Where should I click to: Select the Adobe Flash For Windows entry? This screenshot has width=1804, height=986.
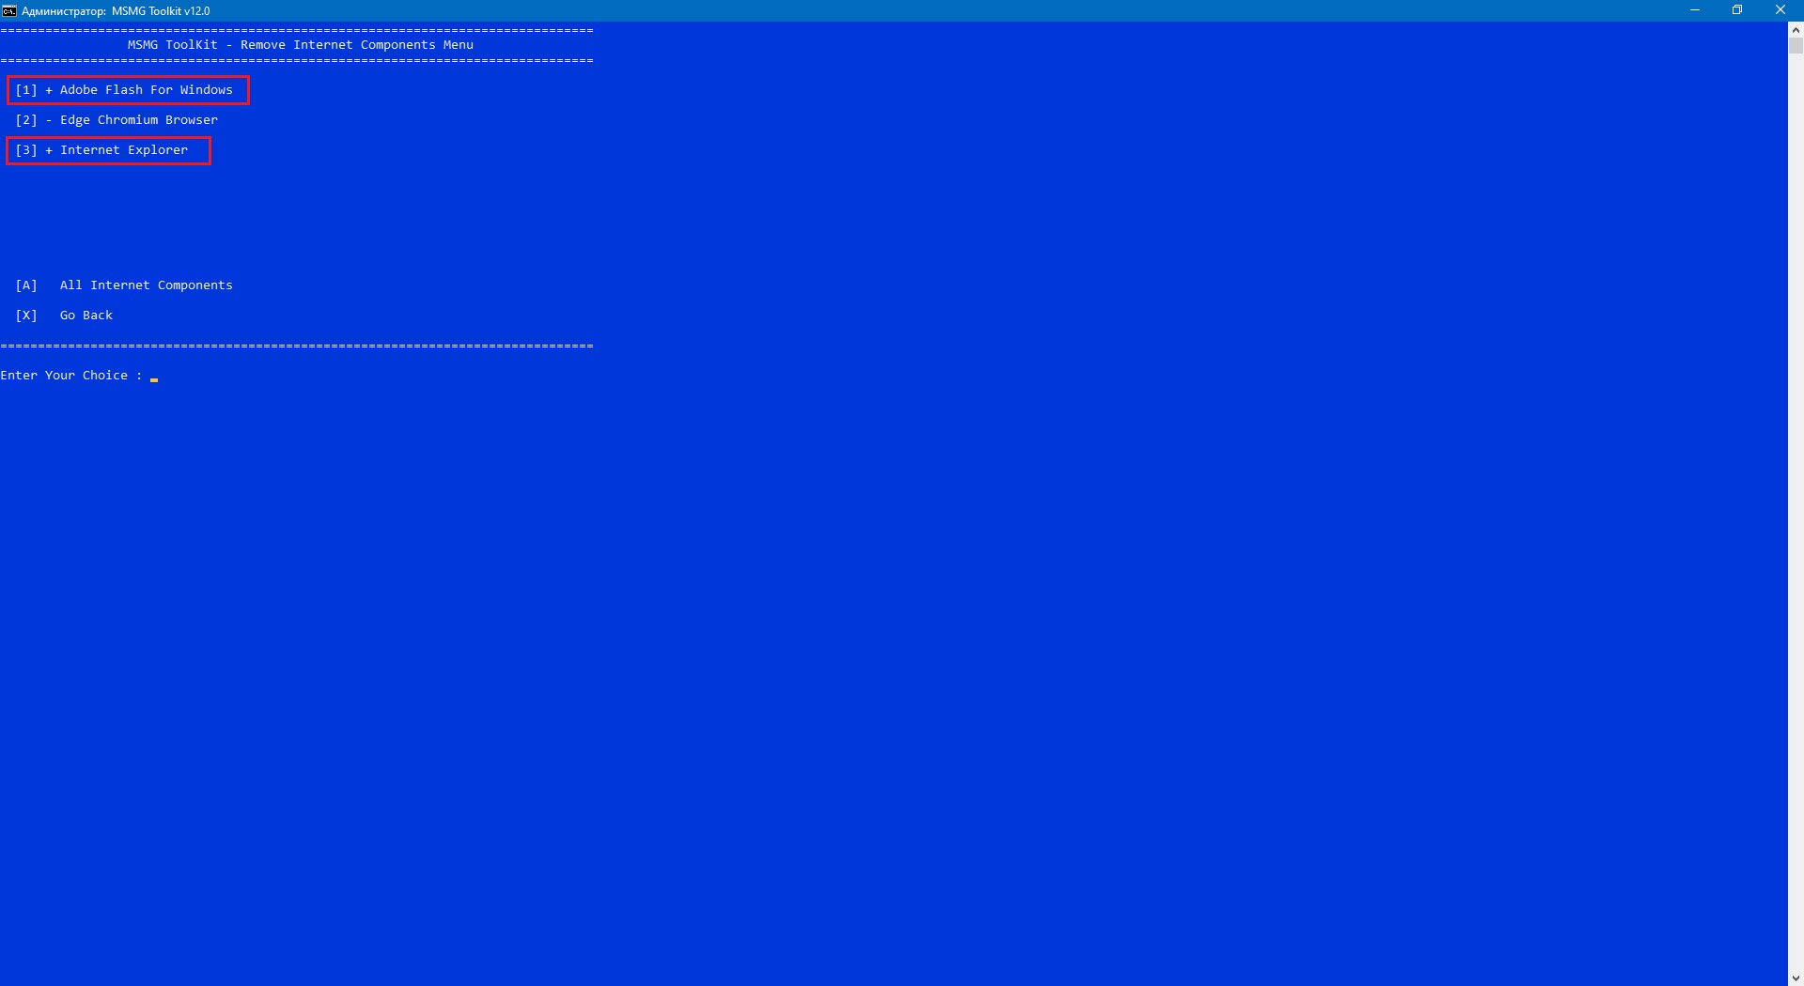coord(124,90)
